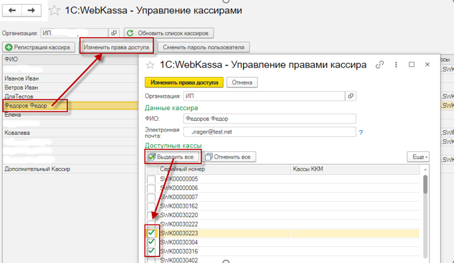This screenshot has height=263, width=454.
Task: Open the organization field selector in main window
Action: click(114, 33)
